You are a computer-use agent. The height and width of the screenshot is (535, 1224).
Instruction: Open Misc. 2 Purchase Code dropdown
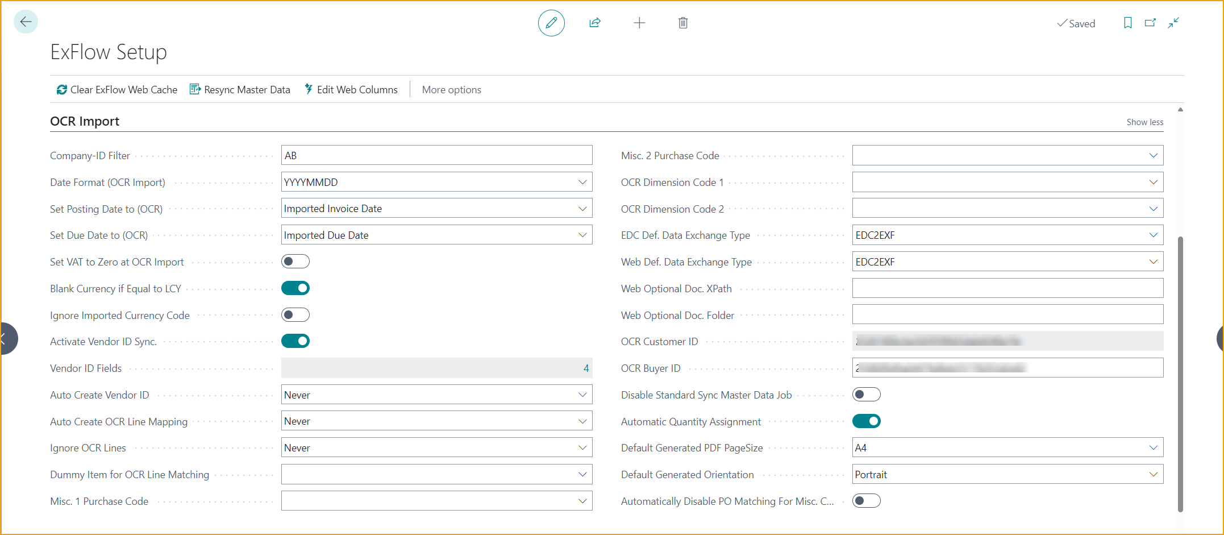(1154, 155)
